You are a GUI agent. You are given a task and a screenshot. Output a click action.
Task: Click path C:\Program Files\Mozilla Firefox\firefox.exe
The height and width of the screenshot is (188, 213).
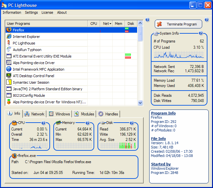(x=58, y=162)
